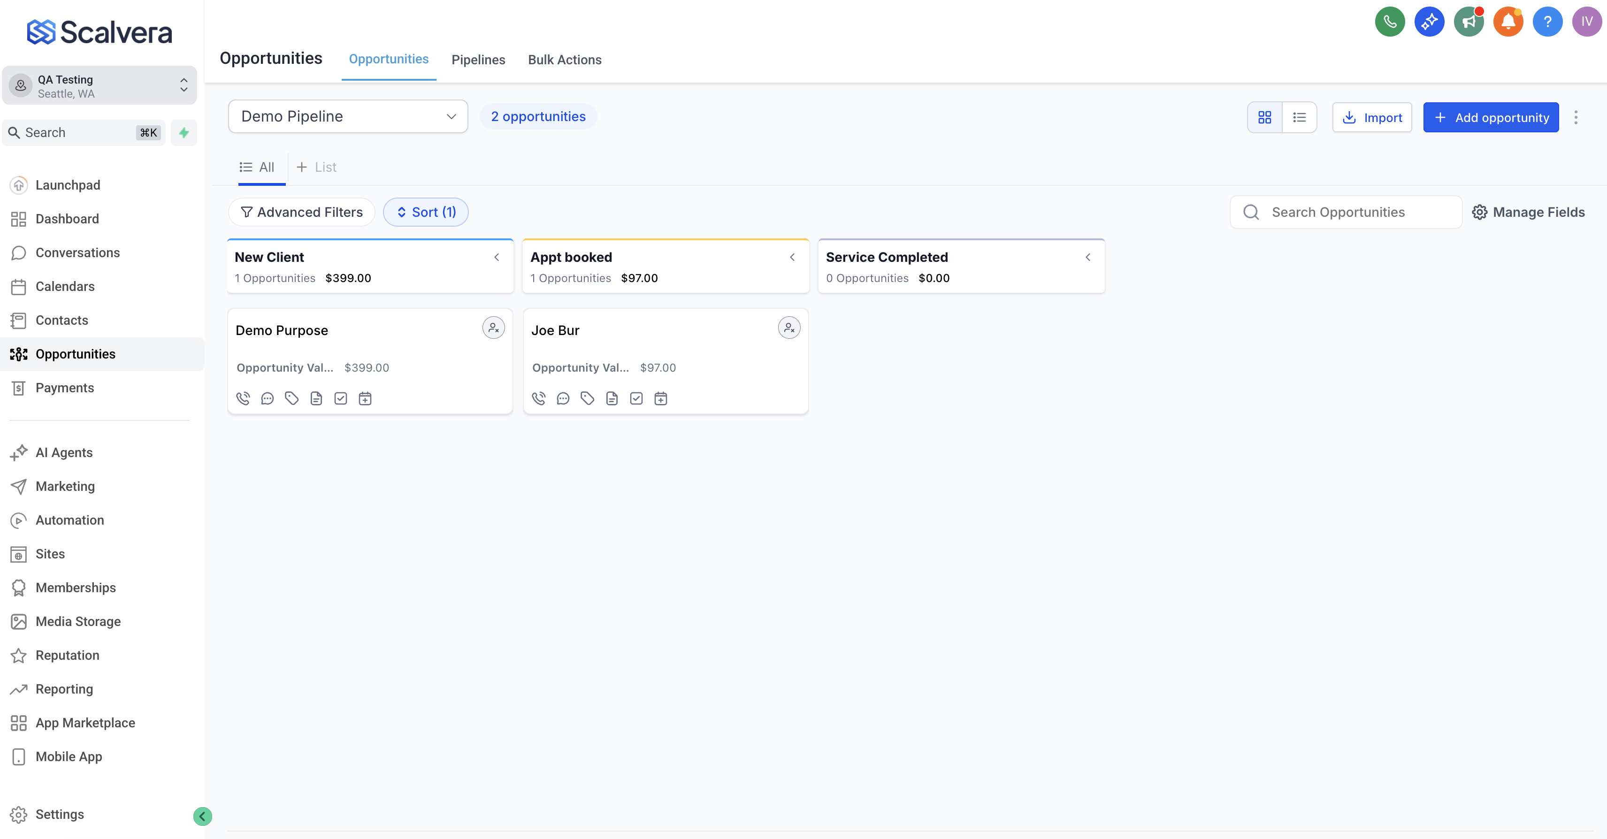
Task: Click the green phone dialer icon
Action: [x=1389, y=22]
